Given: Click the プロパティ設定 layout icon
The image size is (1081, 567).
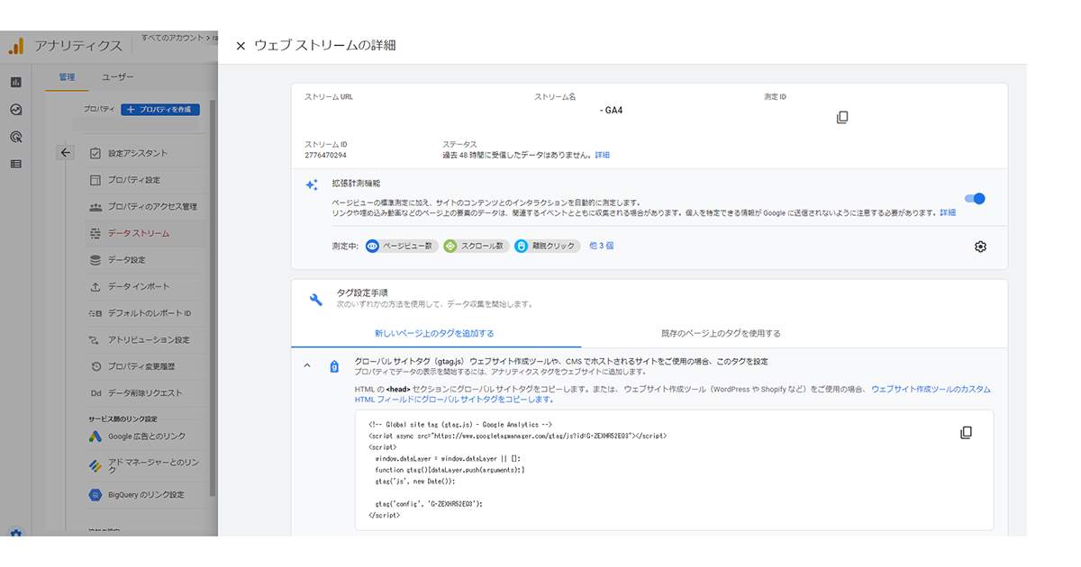Looking at the screenshot, I should (95, 180).
